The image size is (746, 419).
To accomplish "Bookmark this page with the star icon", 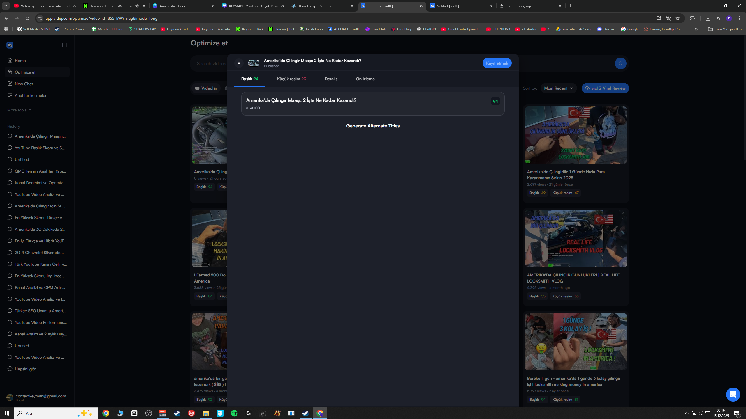I will click(678, 18).
